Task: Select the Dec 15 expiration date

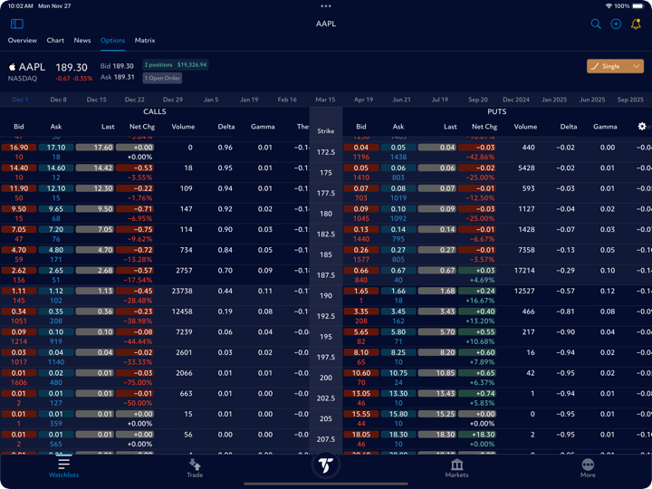Action: tap(96, 100)
